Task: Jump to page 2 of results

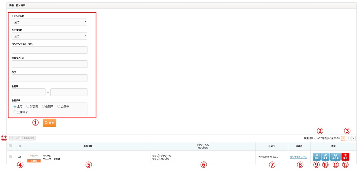Action: point(348,138)
